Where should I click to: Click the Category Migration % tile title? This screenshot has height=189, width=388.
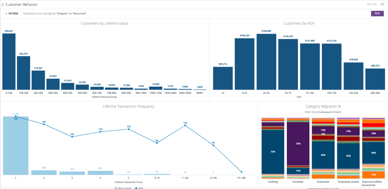coord(323,106)
